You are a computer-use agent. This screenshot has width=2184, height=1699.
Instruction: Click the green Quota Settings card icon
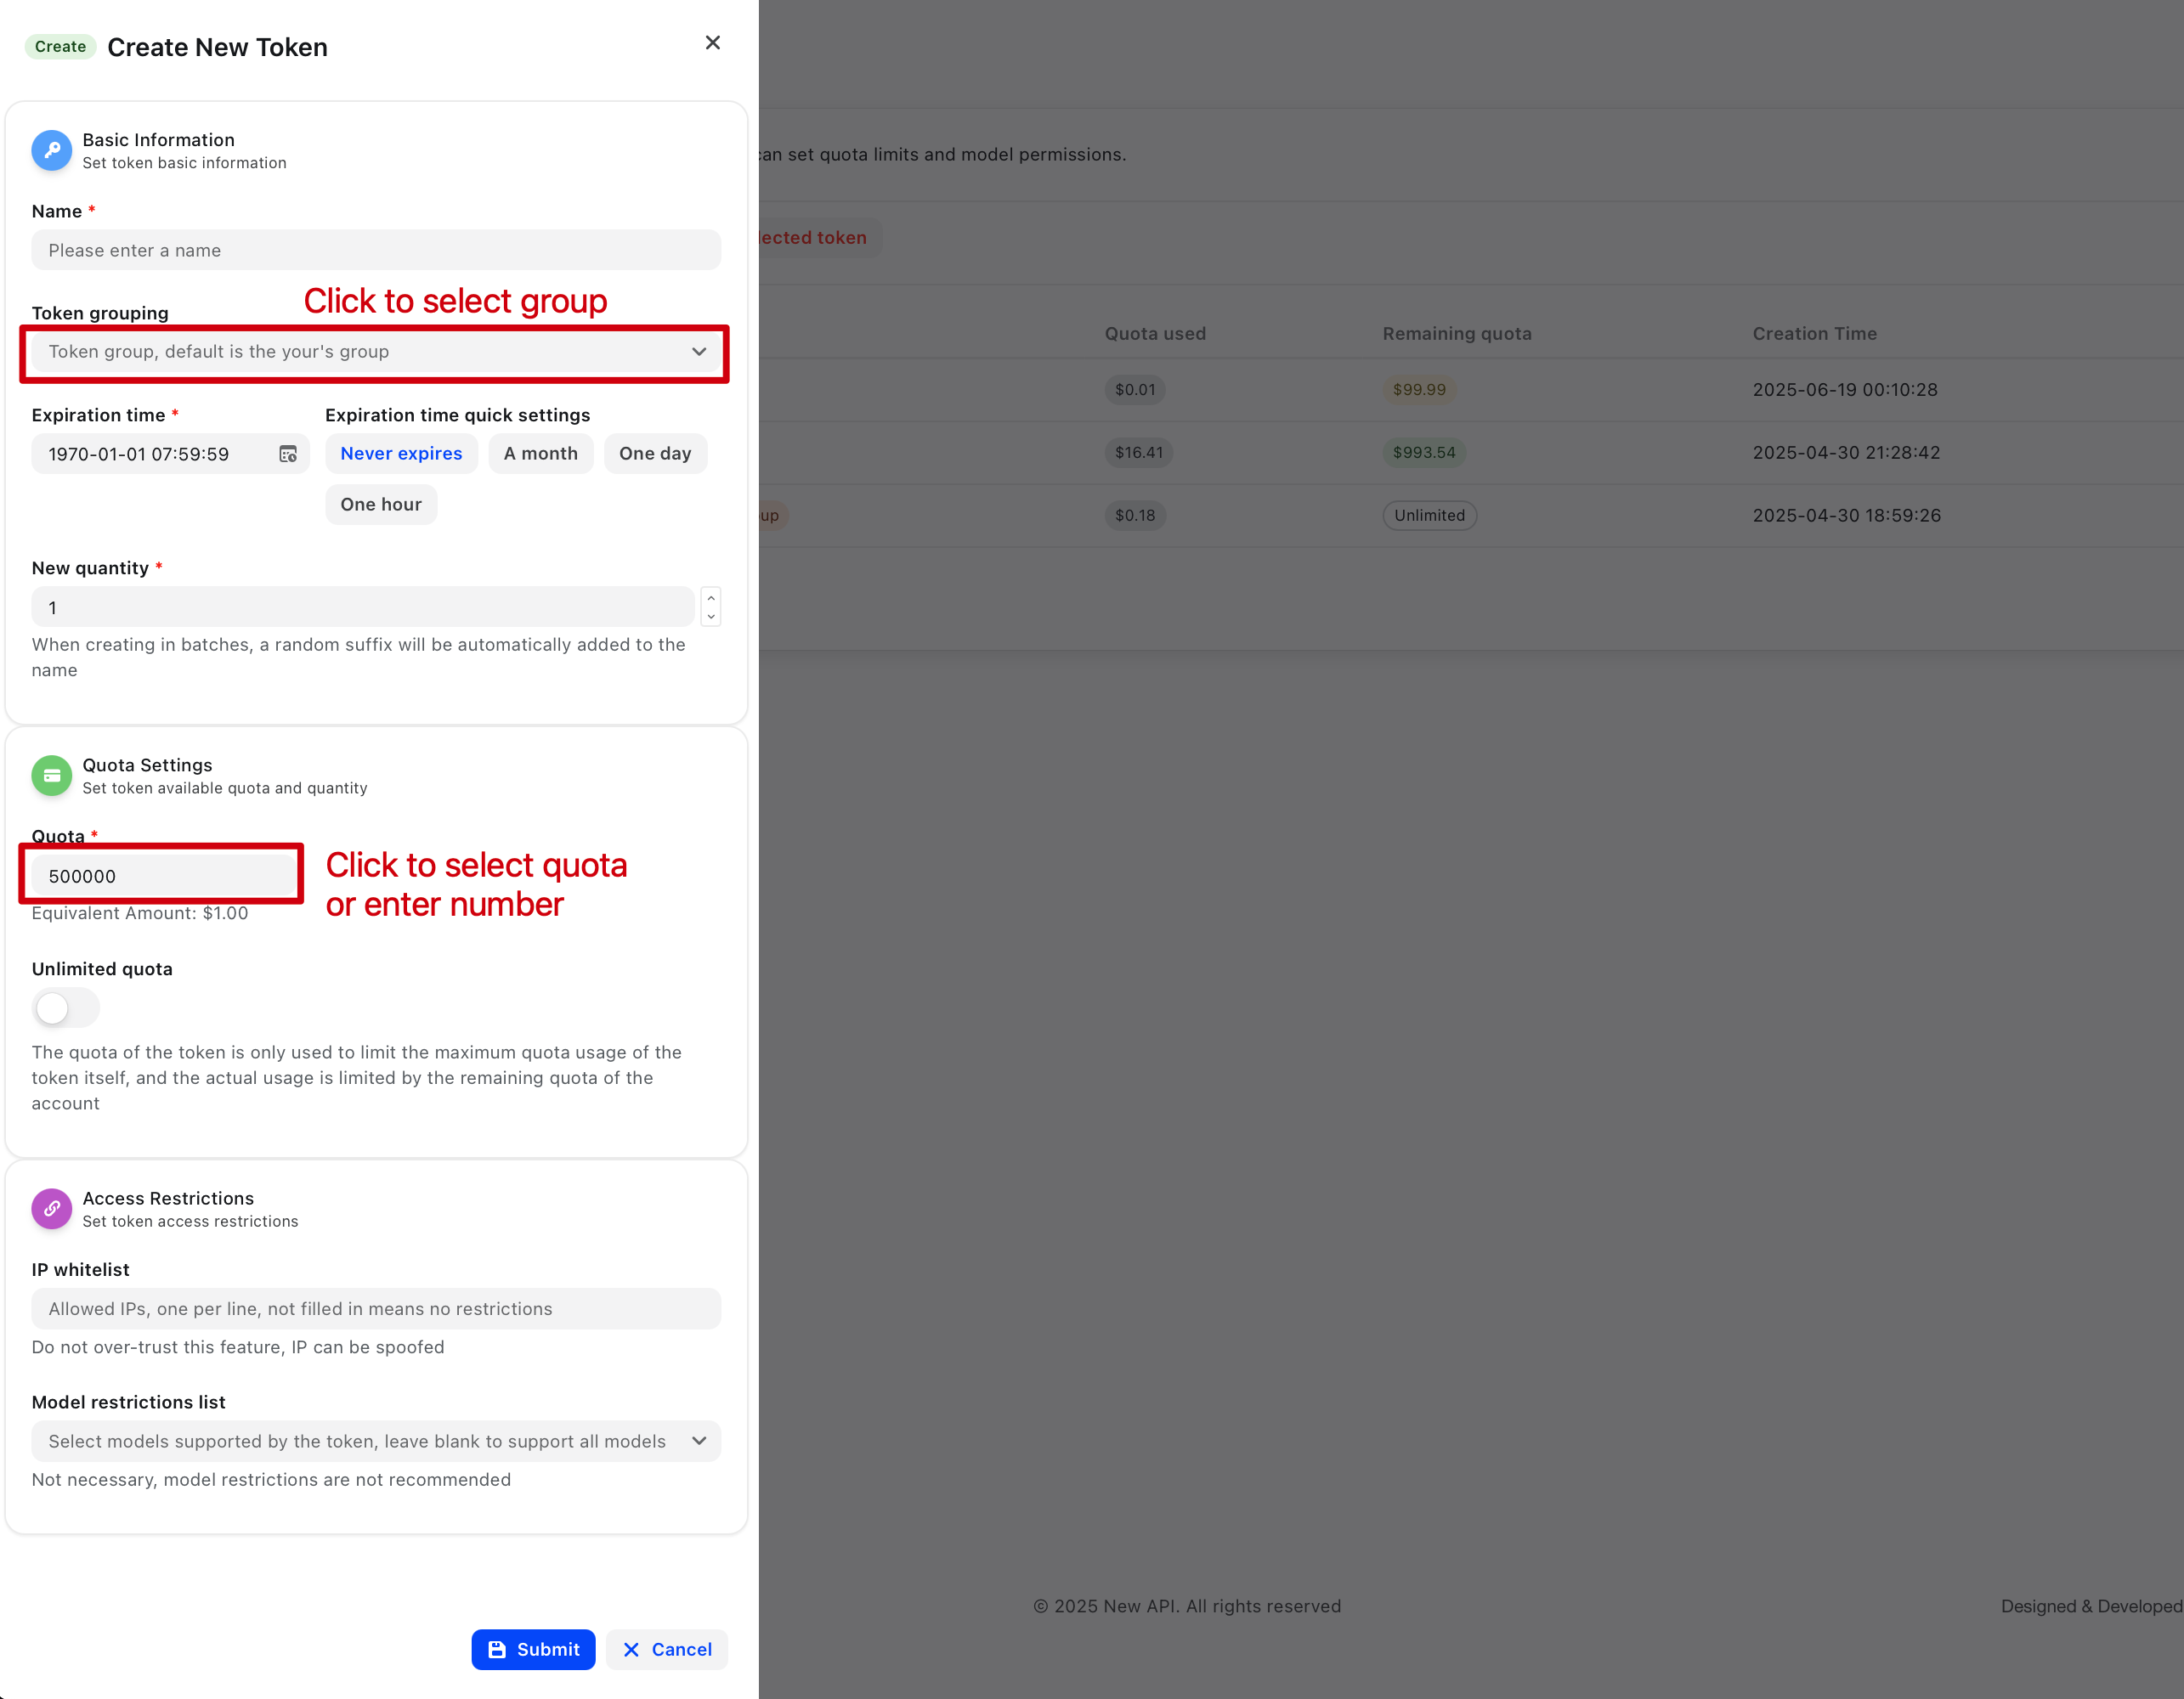coord(51,776)
